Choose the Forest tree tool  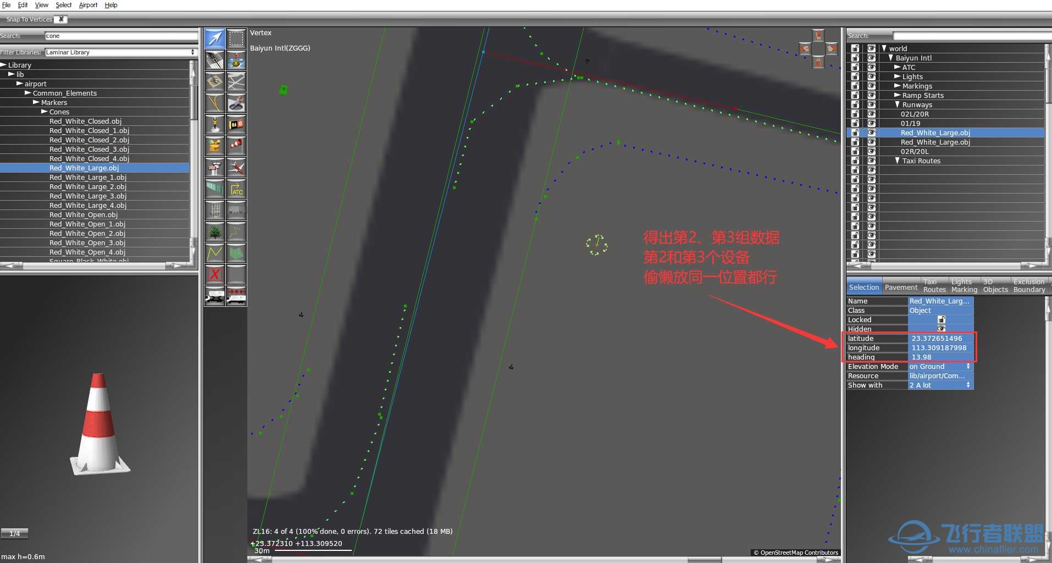click(215, 231)
